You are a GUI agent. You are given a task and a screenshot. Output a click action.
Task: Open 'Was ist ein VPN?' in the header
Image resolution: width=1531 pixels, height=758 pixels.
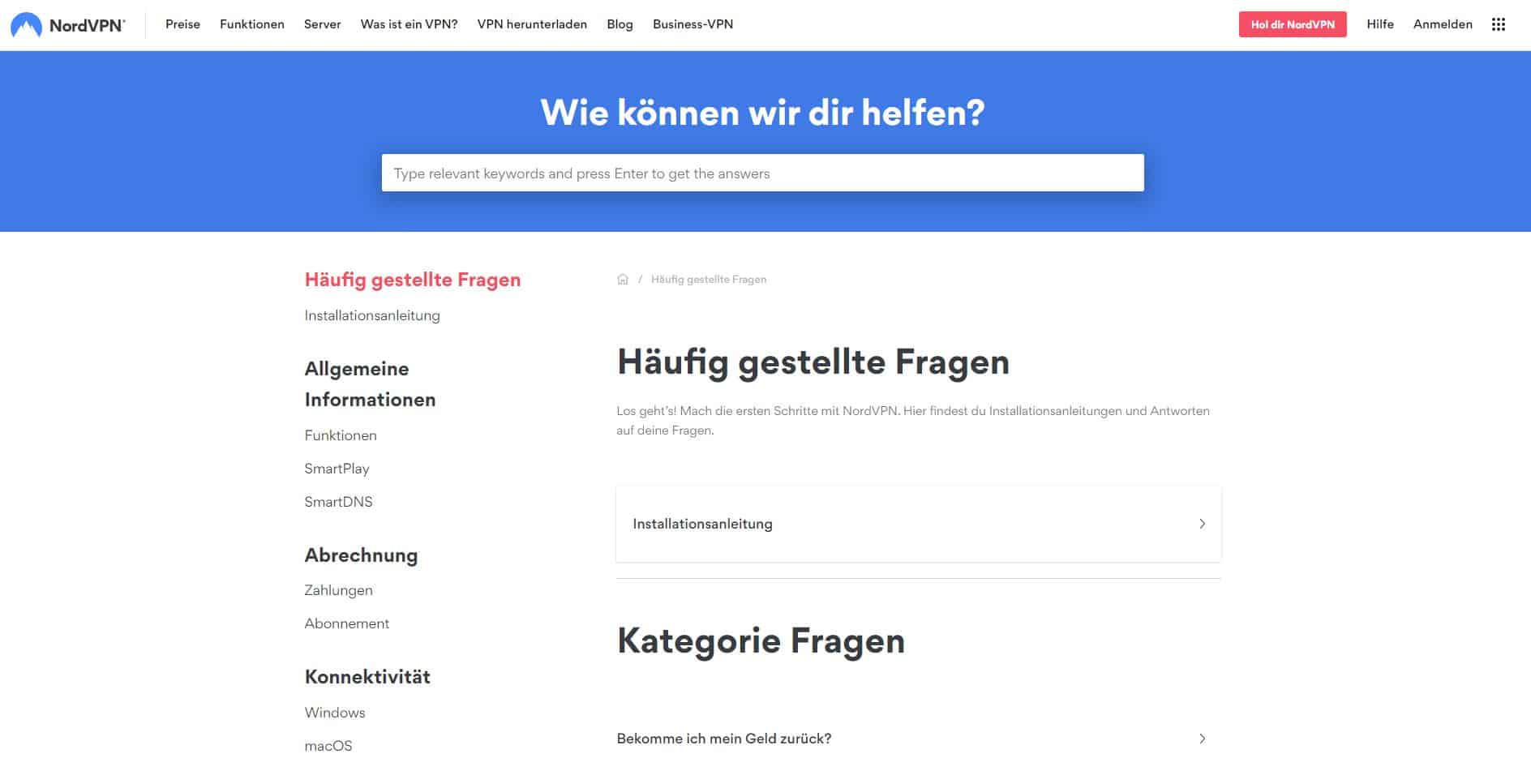tap(409, 24)
